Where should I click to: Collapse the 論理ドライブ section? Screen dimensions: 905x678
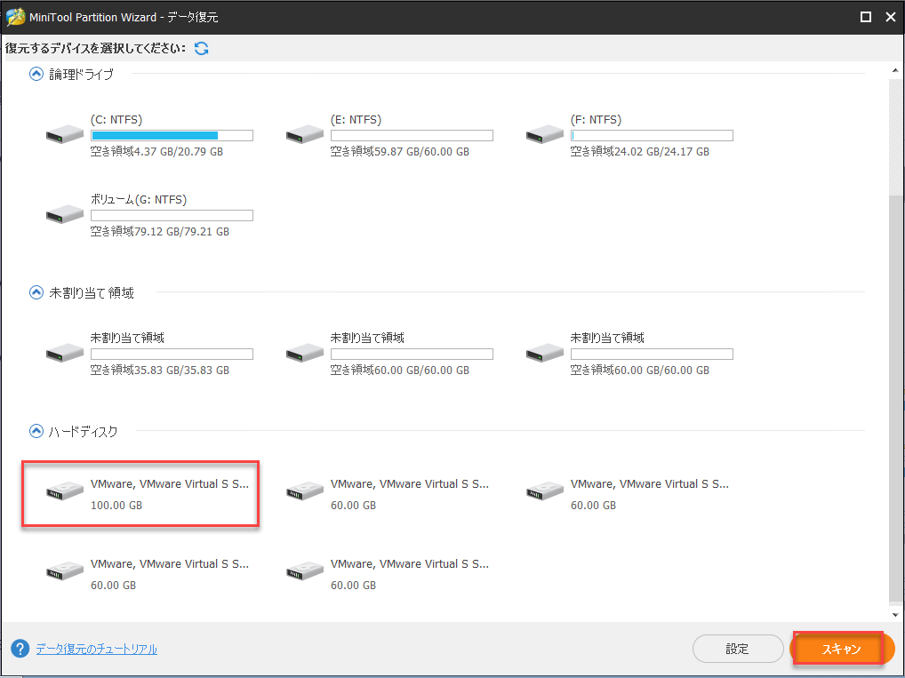[36, 75]
